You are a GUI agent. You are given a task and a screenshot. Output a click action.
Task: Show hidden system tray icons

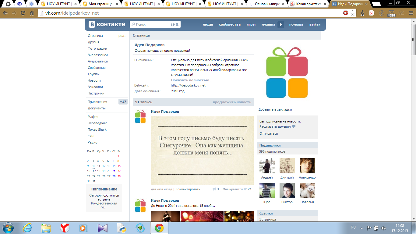click(361, 228)
